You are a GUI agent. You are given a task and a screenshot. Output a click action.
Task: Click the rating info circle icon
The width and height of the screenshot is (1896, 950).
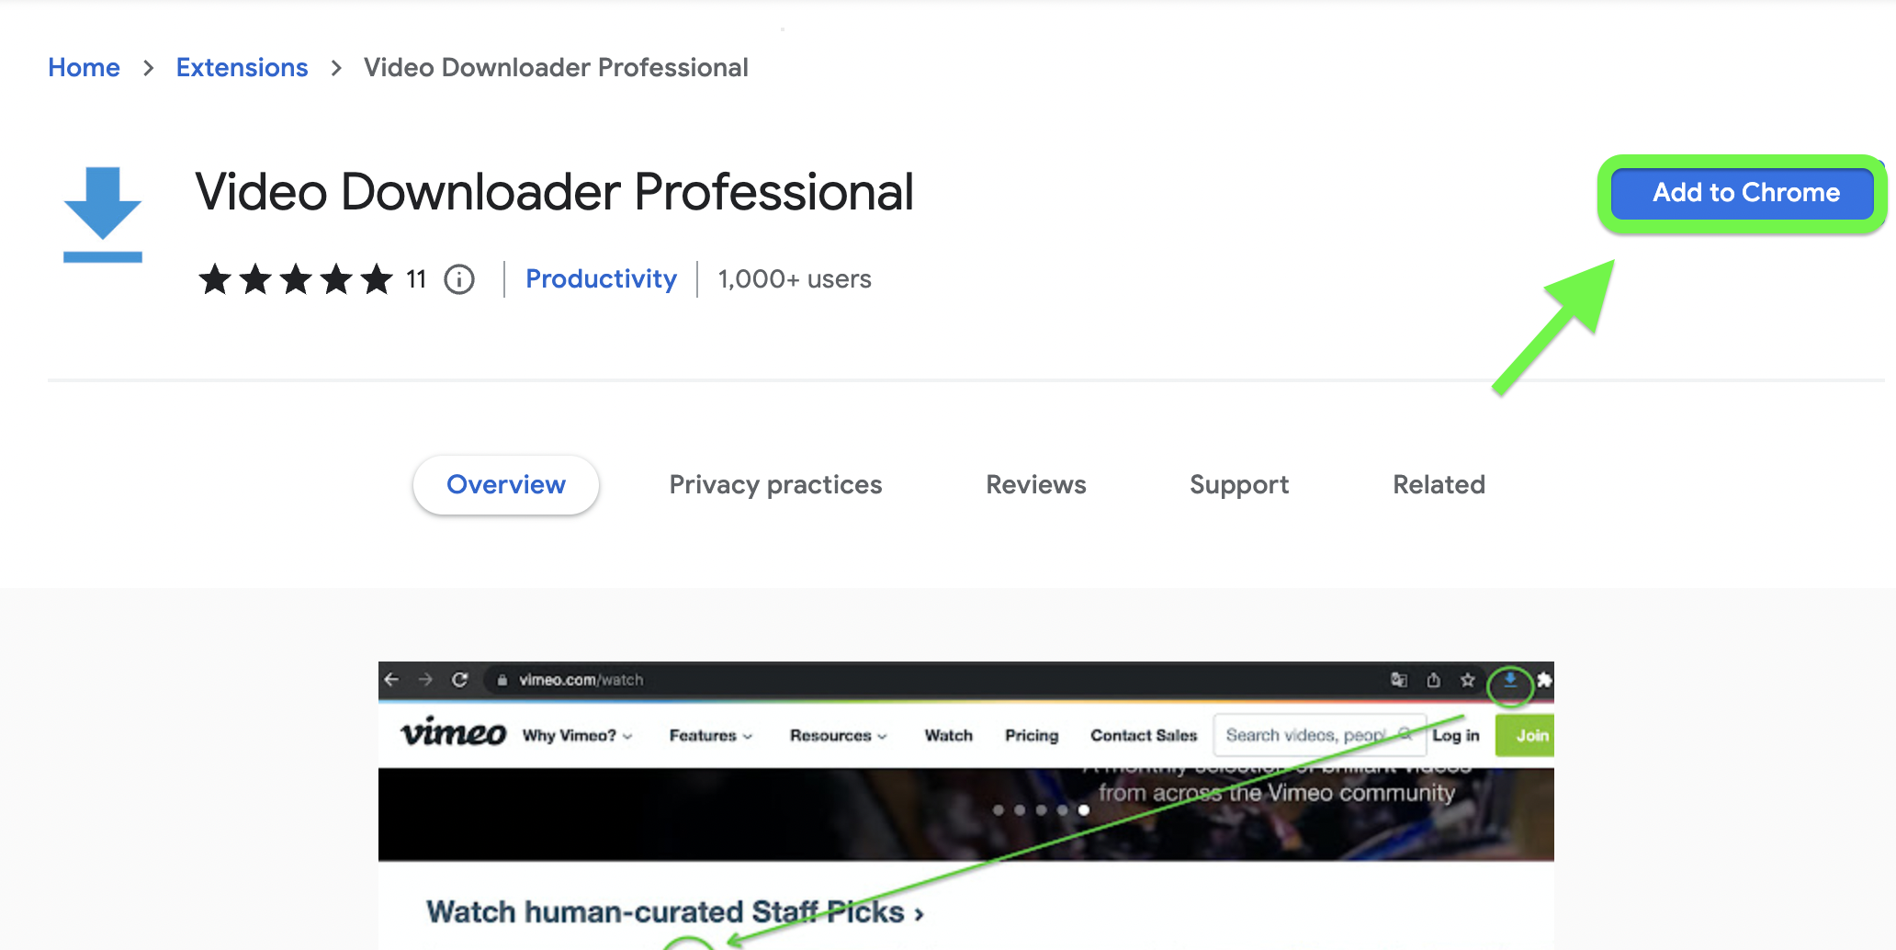pos(459,279)
